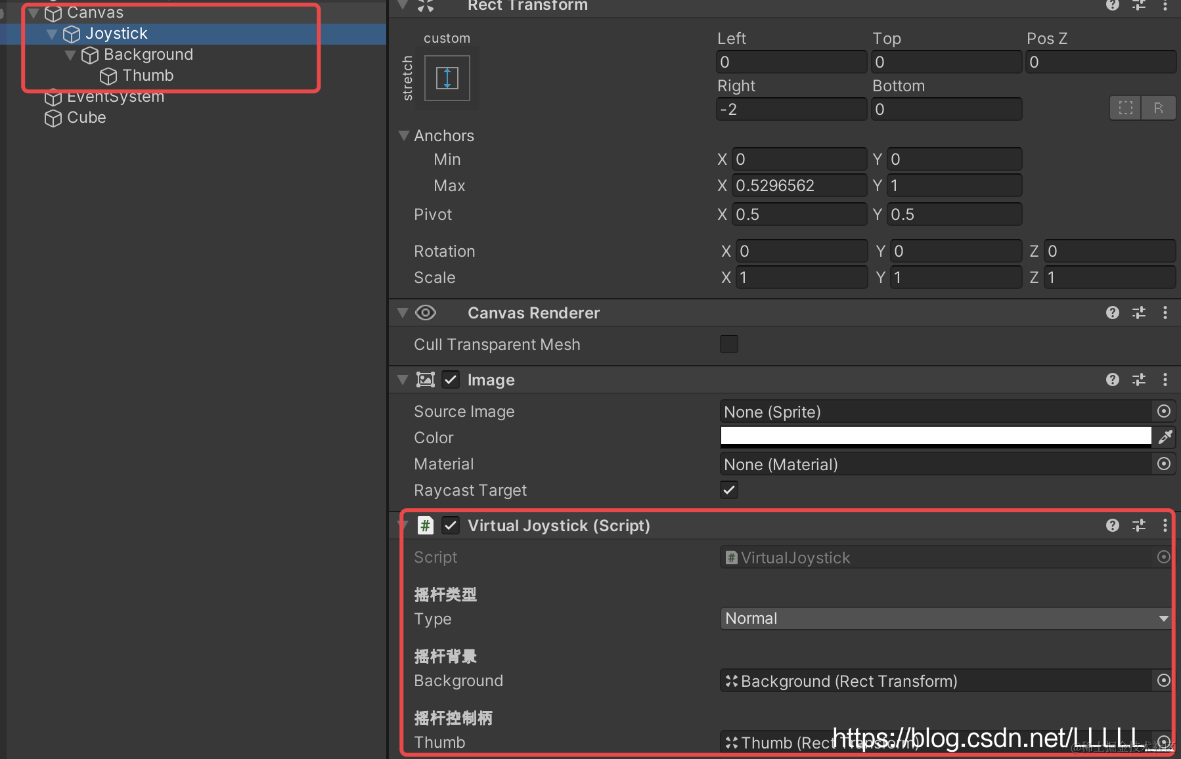Open the Type dropdown set to Normal

pyautogui.click(x=946, y=618)
